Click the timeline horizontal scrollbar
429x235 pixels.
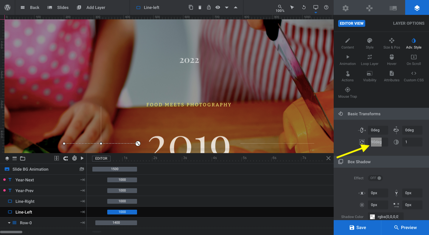[x=11, y=232]
